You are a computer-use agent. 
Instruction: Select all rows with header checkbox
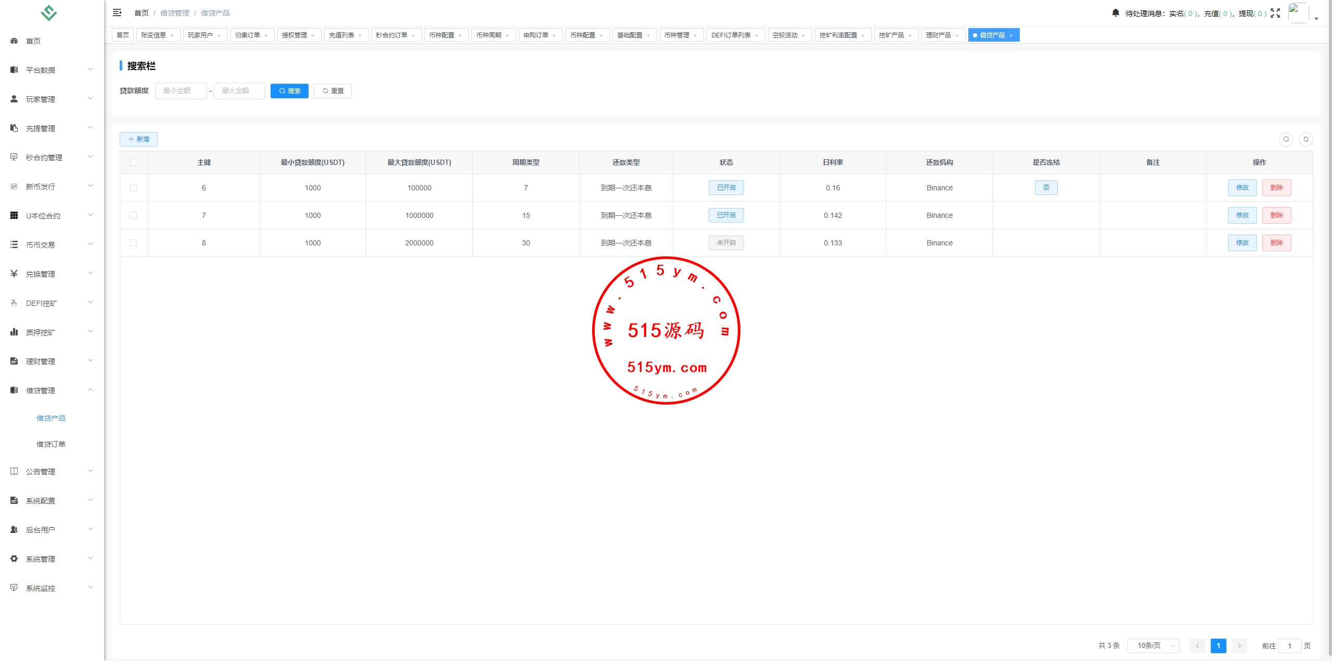[x=134, y=162]
